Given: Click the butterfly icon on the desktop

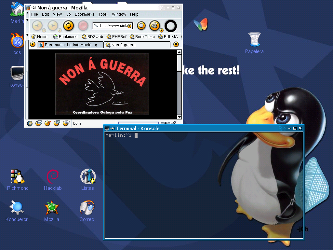Looking at the screenshot, I should (201, 24).
